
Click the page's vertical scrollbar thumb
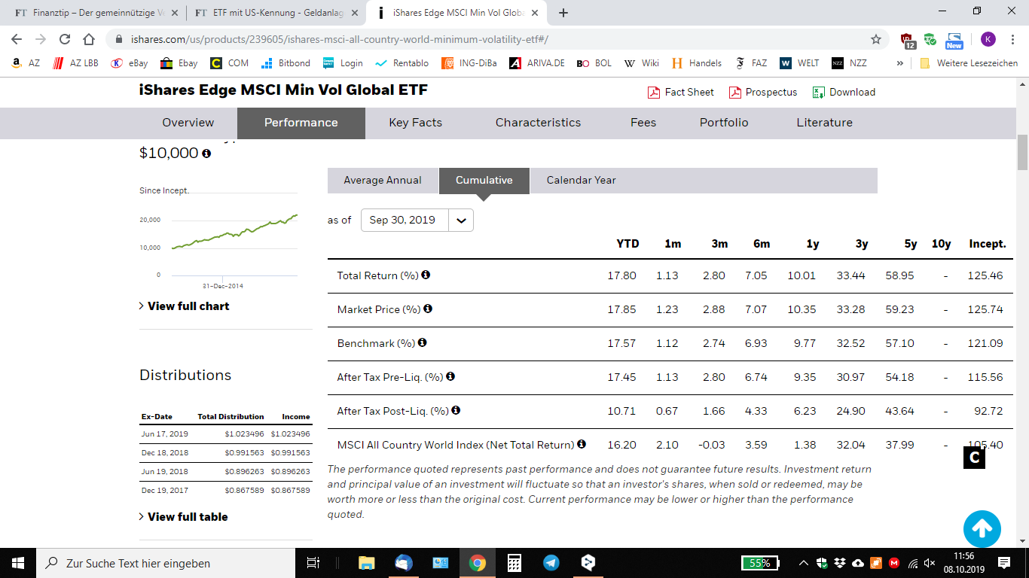pyautogui.click(x=1022, y=153)
